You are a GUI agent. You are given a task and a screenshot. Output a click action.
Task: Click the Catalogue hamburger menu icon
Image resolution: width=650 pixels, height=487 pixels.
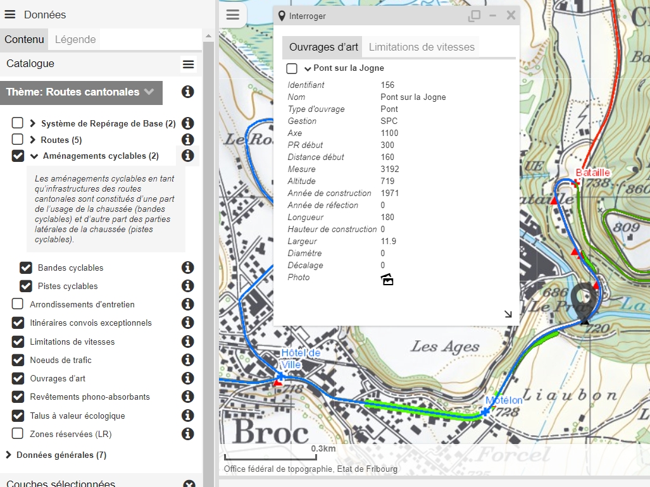click(x=188, y=64)
